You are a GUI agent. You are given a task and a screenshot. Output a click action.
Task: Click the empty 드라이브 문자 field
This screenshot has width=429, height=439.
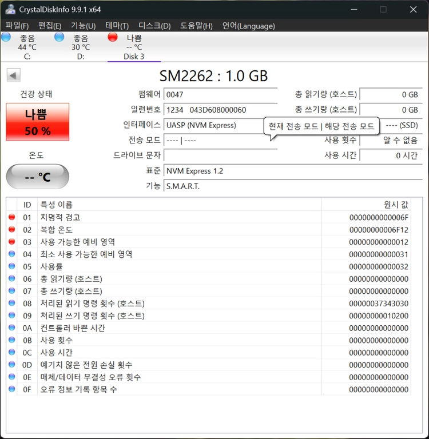pyautogui.click(x=221, y=155)
